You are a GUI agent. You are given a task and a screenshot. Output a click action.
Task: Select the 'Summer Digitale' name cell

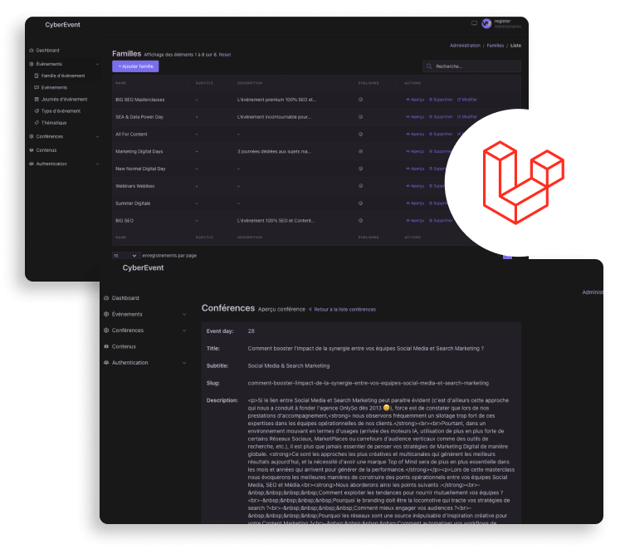[133, 203]
